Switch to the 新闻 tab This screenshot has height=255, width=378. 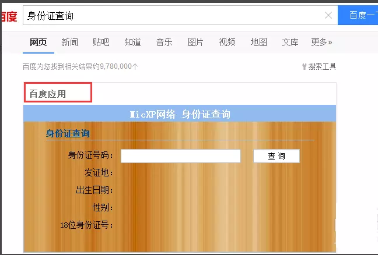tap(69, 42)
